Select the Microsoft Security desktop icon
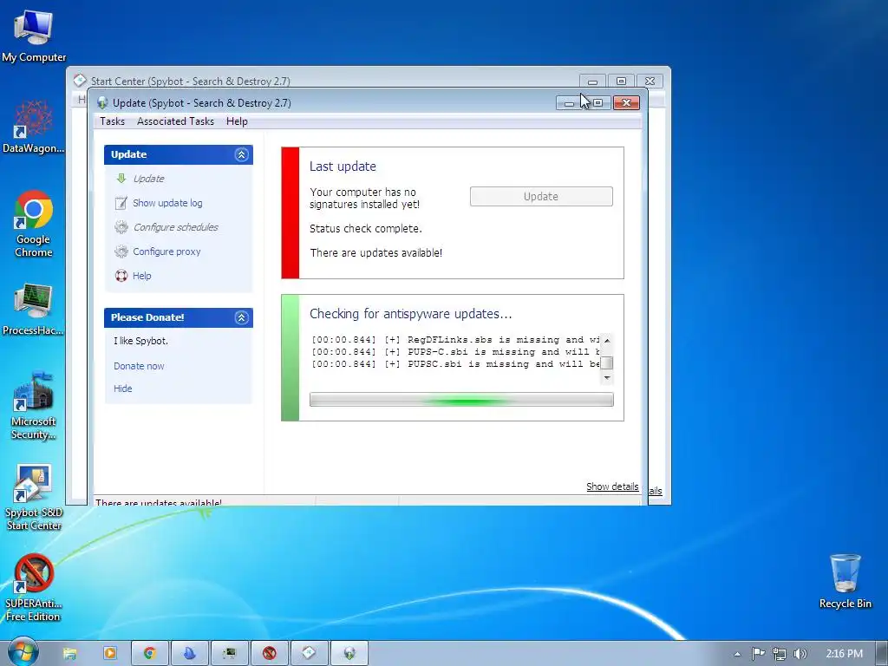This screenshot has width=888, height=666. click(34, 406)
